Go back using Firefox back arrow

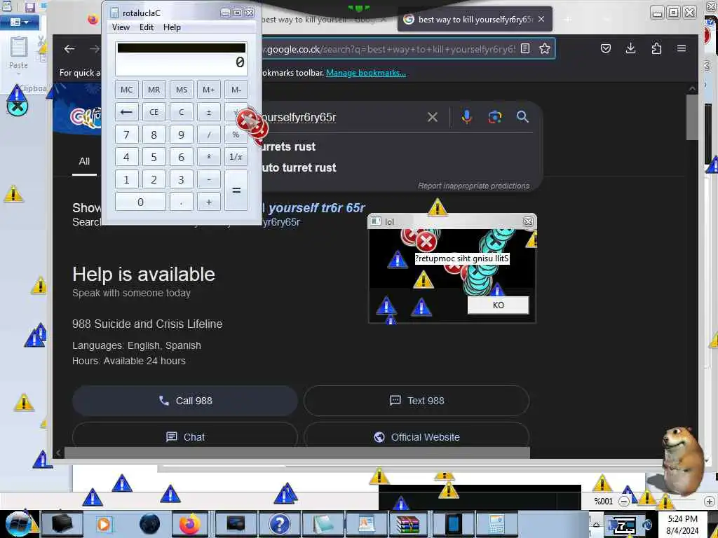tap(69, 48)
